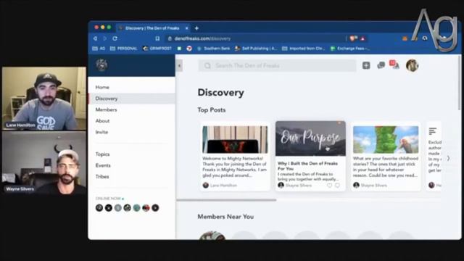Open Events in sidebar
This screenshot has height=261, width=464.
(132, 165)
